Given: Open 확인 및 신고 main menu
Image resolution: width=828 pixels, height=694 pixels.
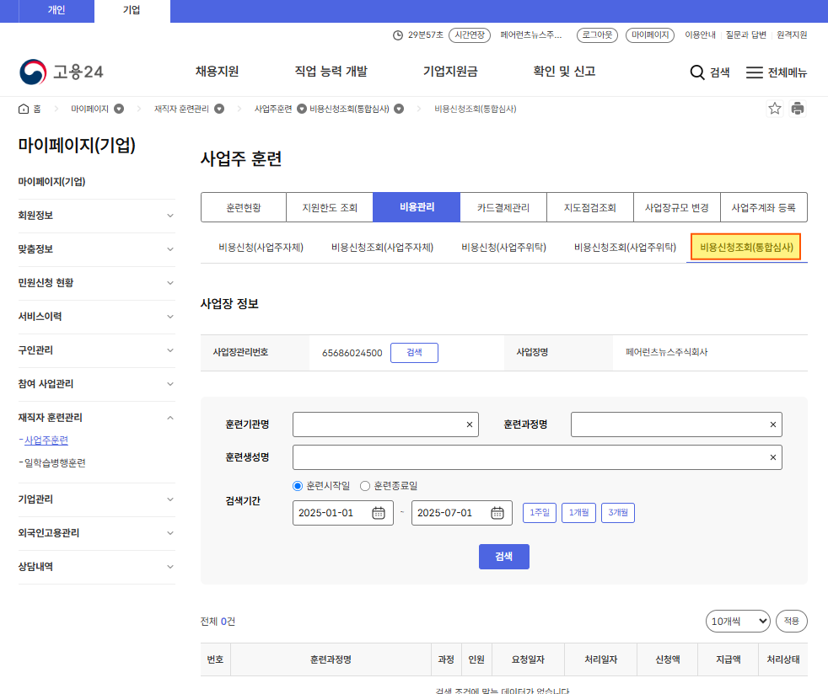Looking at the screenshot, I should [564, 72].
